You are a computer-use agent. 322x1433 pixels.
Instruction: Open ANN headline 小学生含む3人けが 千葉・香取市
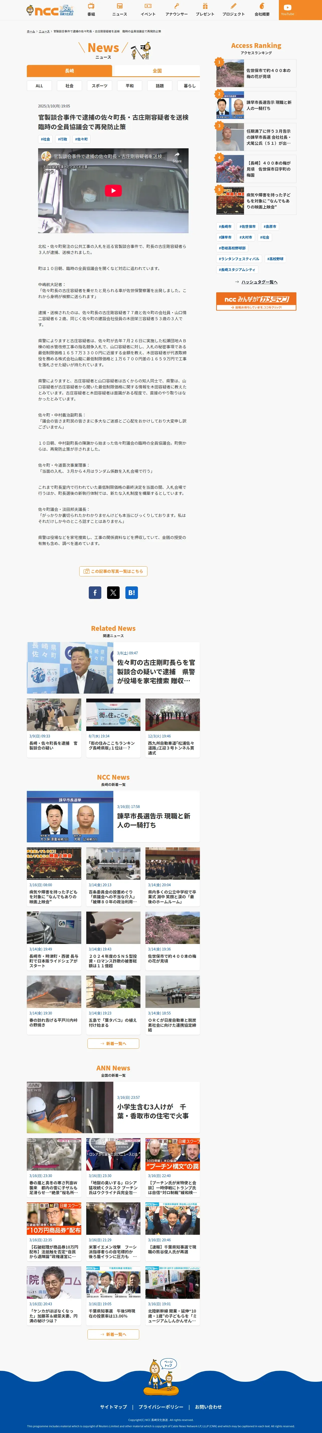click(113, 1108)
